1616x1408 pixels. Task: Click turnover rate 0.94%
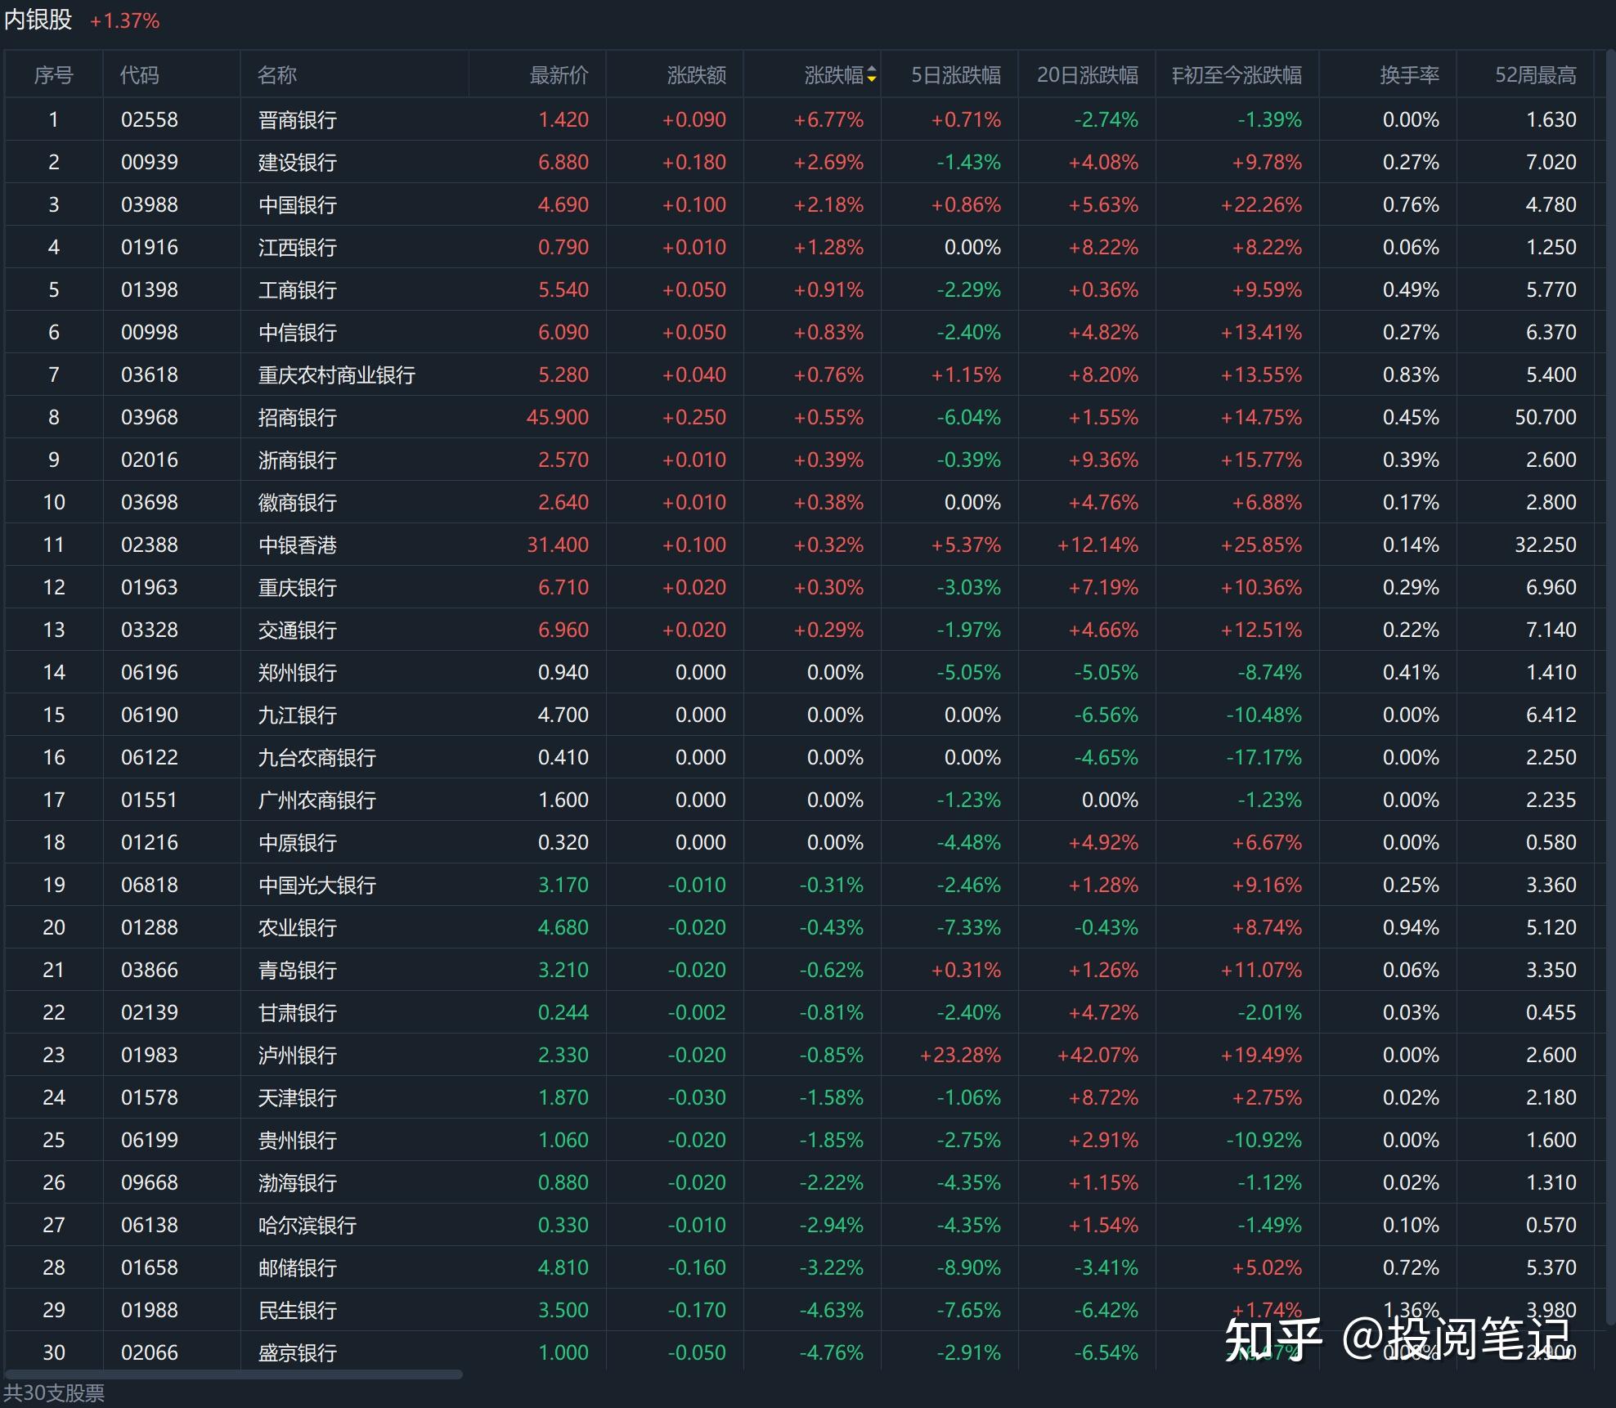coord(1411,928)
